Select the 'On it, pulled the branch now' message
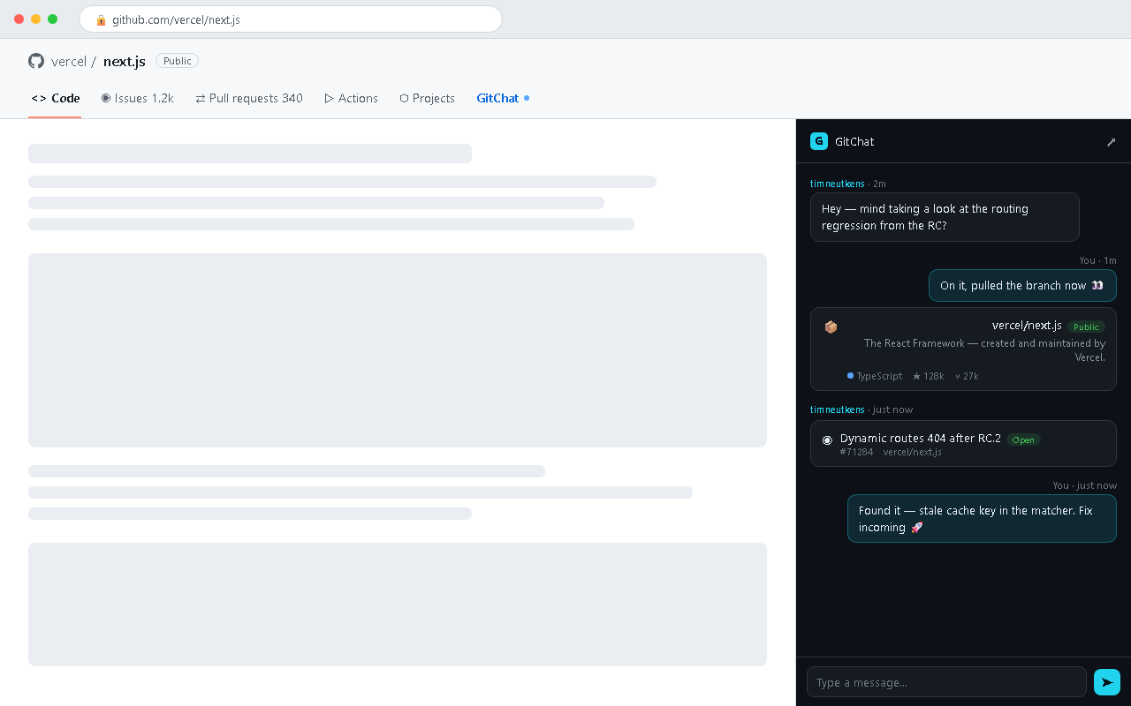The width and height of the screenshot is (1131, 706). [x=1022, y=286]
